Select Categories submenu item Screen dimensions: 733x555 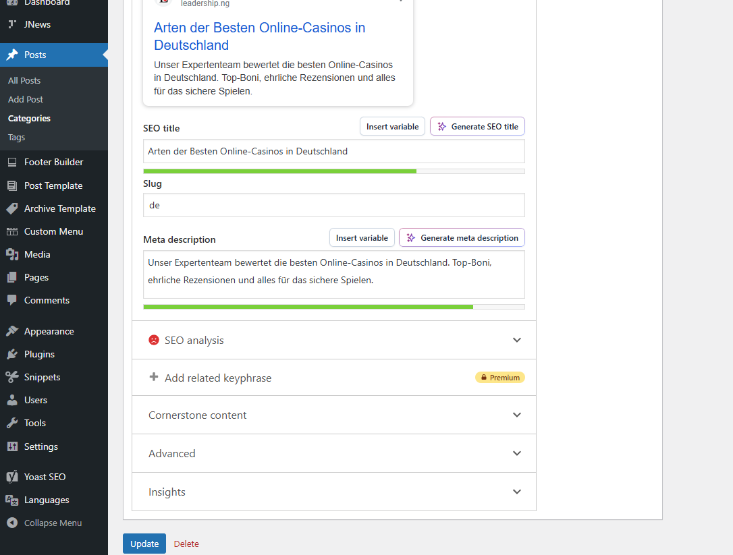29,118
